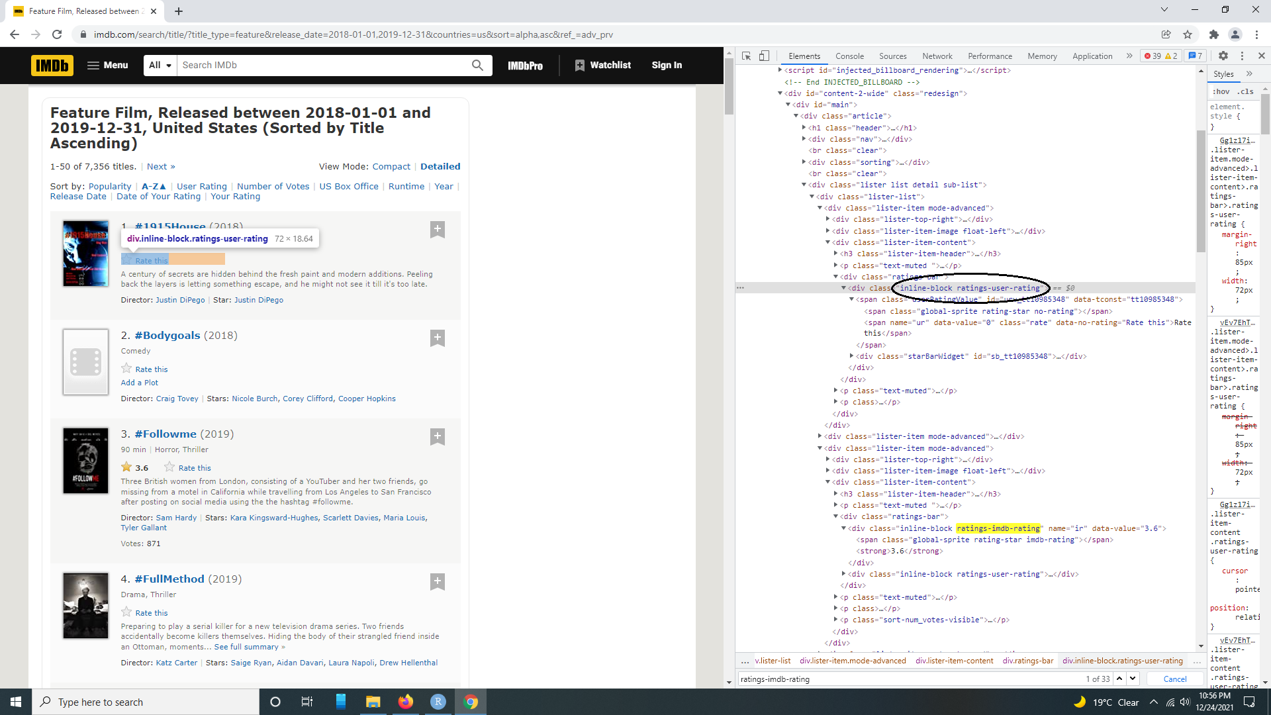Open the Watchlist
This screenshot has height=715, width=1271.
[x=602, y=65]
